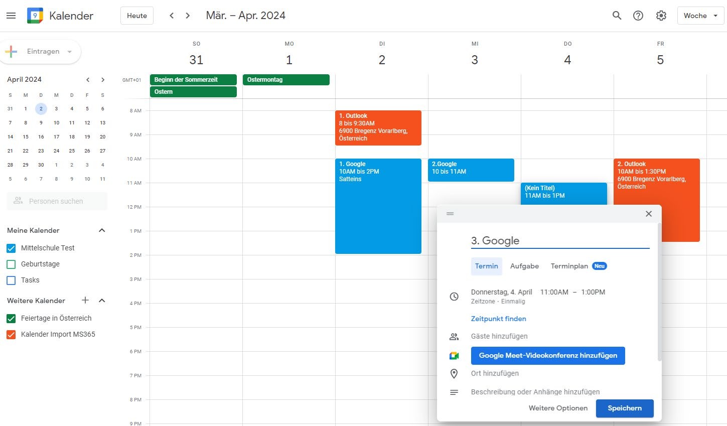Image resolution: width=727 pixels, height=426 pixels.
Task: Click the Zeitpunkt finden link
Action: [498, 319]
